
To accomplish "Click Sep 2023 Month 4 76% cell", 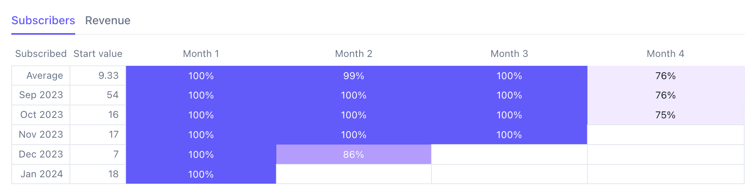I will 666,95.
